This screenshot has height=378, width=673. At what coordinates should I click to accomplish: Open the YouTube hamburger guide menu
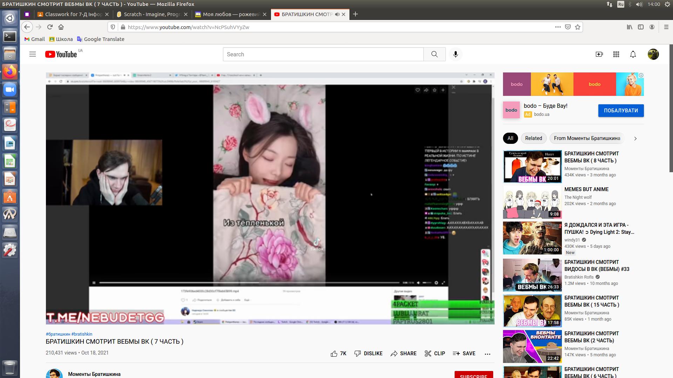coord(33,54)
